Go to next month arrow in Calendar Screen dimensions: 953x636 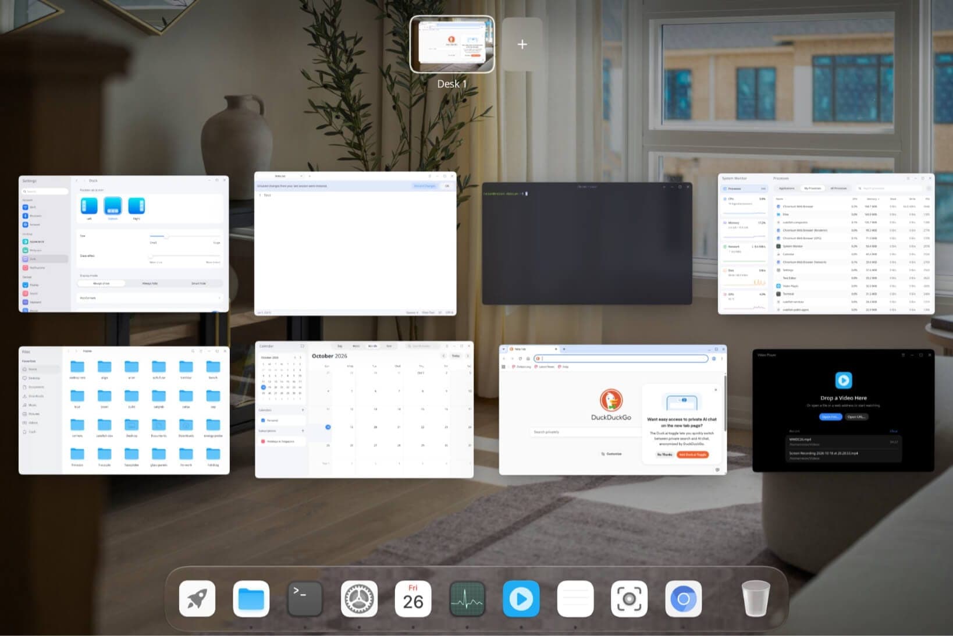[468, 356]
